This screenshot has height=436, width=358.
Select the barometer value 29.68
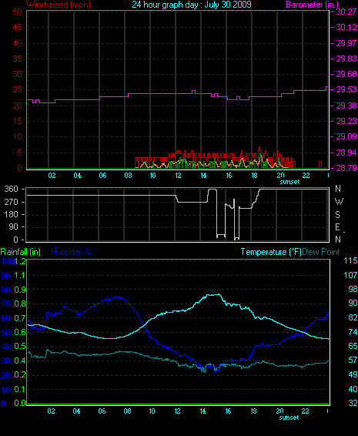(346, 74)
